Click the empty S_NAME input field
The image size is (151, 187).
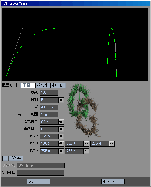pos(41,173)
